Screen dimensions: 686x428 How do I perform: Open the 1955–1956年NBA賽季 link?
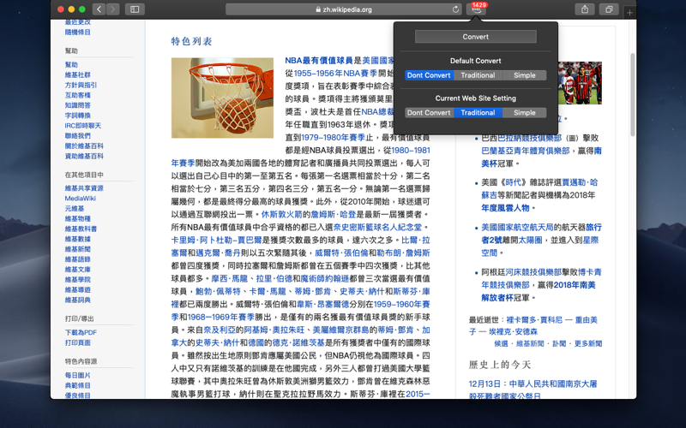tap(335, 73)
